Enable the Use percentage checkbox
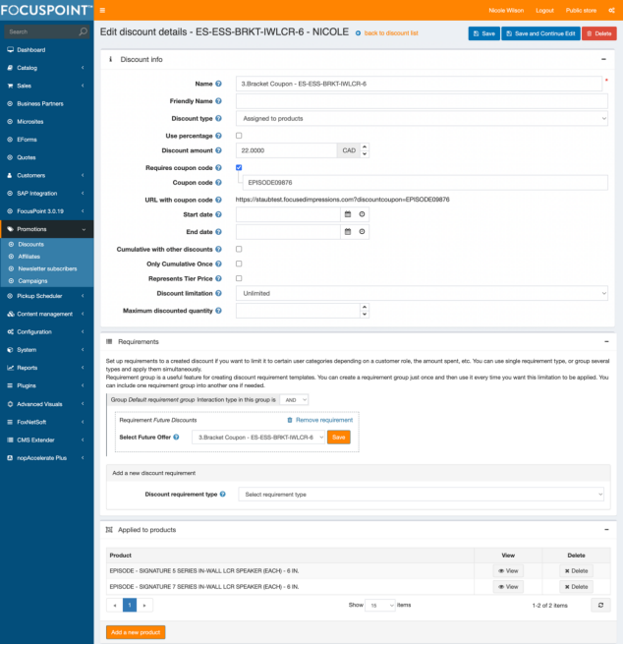The height and width of the screenshot is (645, 623). click(239, 135)
